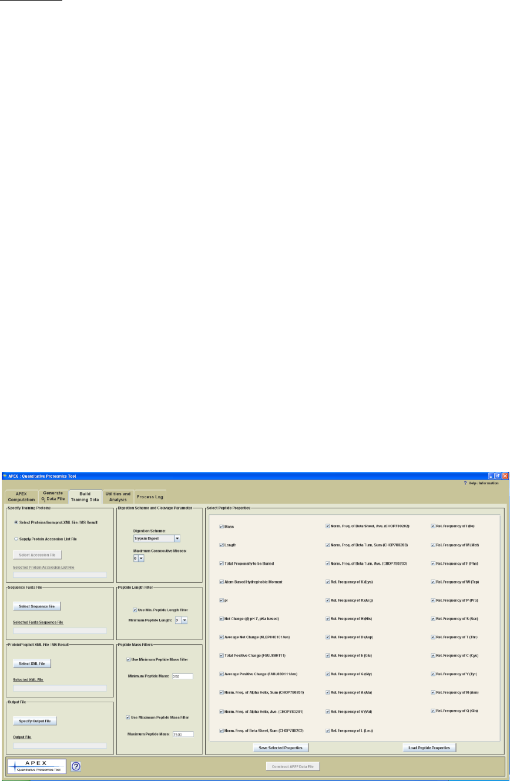Uncheck Norm. Freq. of Beta Turn, Ave.
This screenshot has height=781, width=510.
(x=327, y=563)
